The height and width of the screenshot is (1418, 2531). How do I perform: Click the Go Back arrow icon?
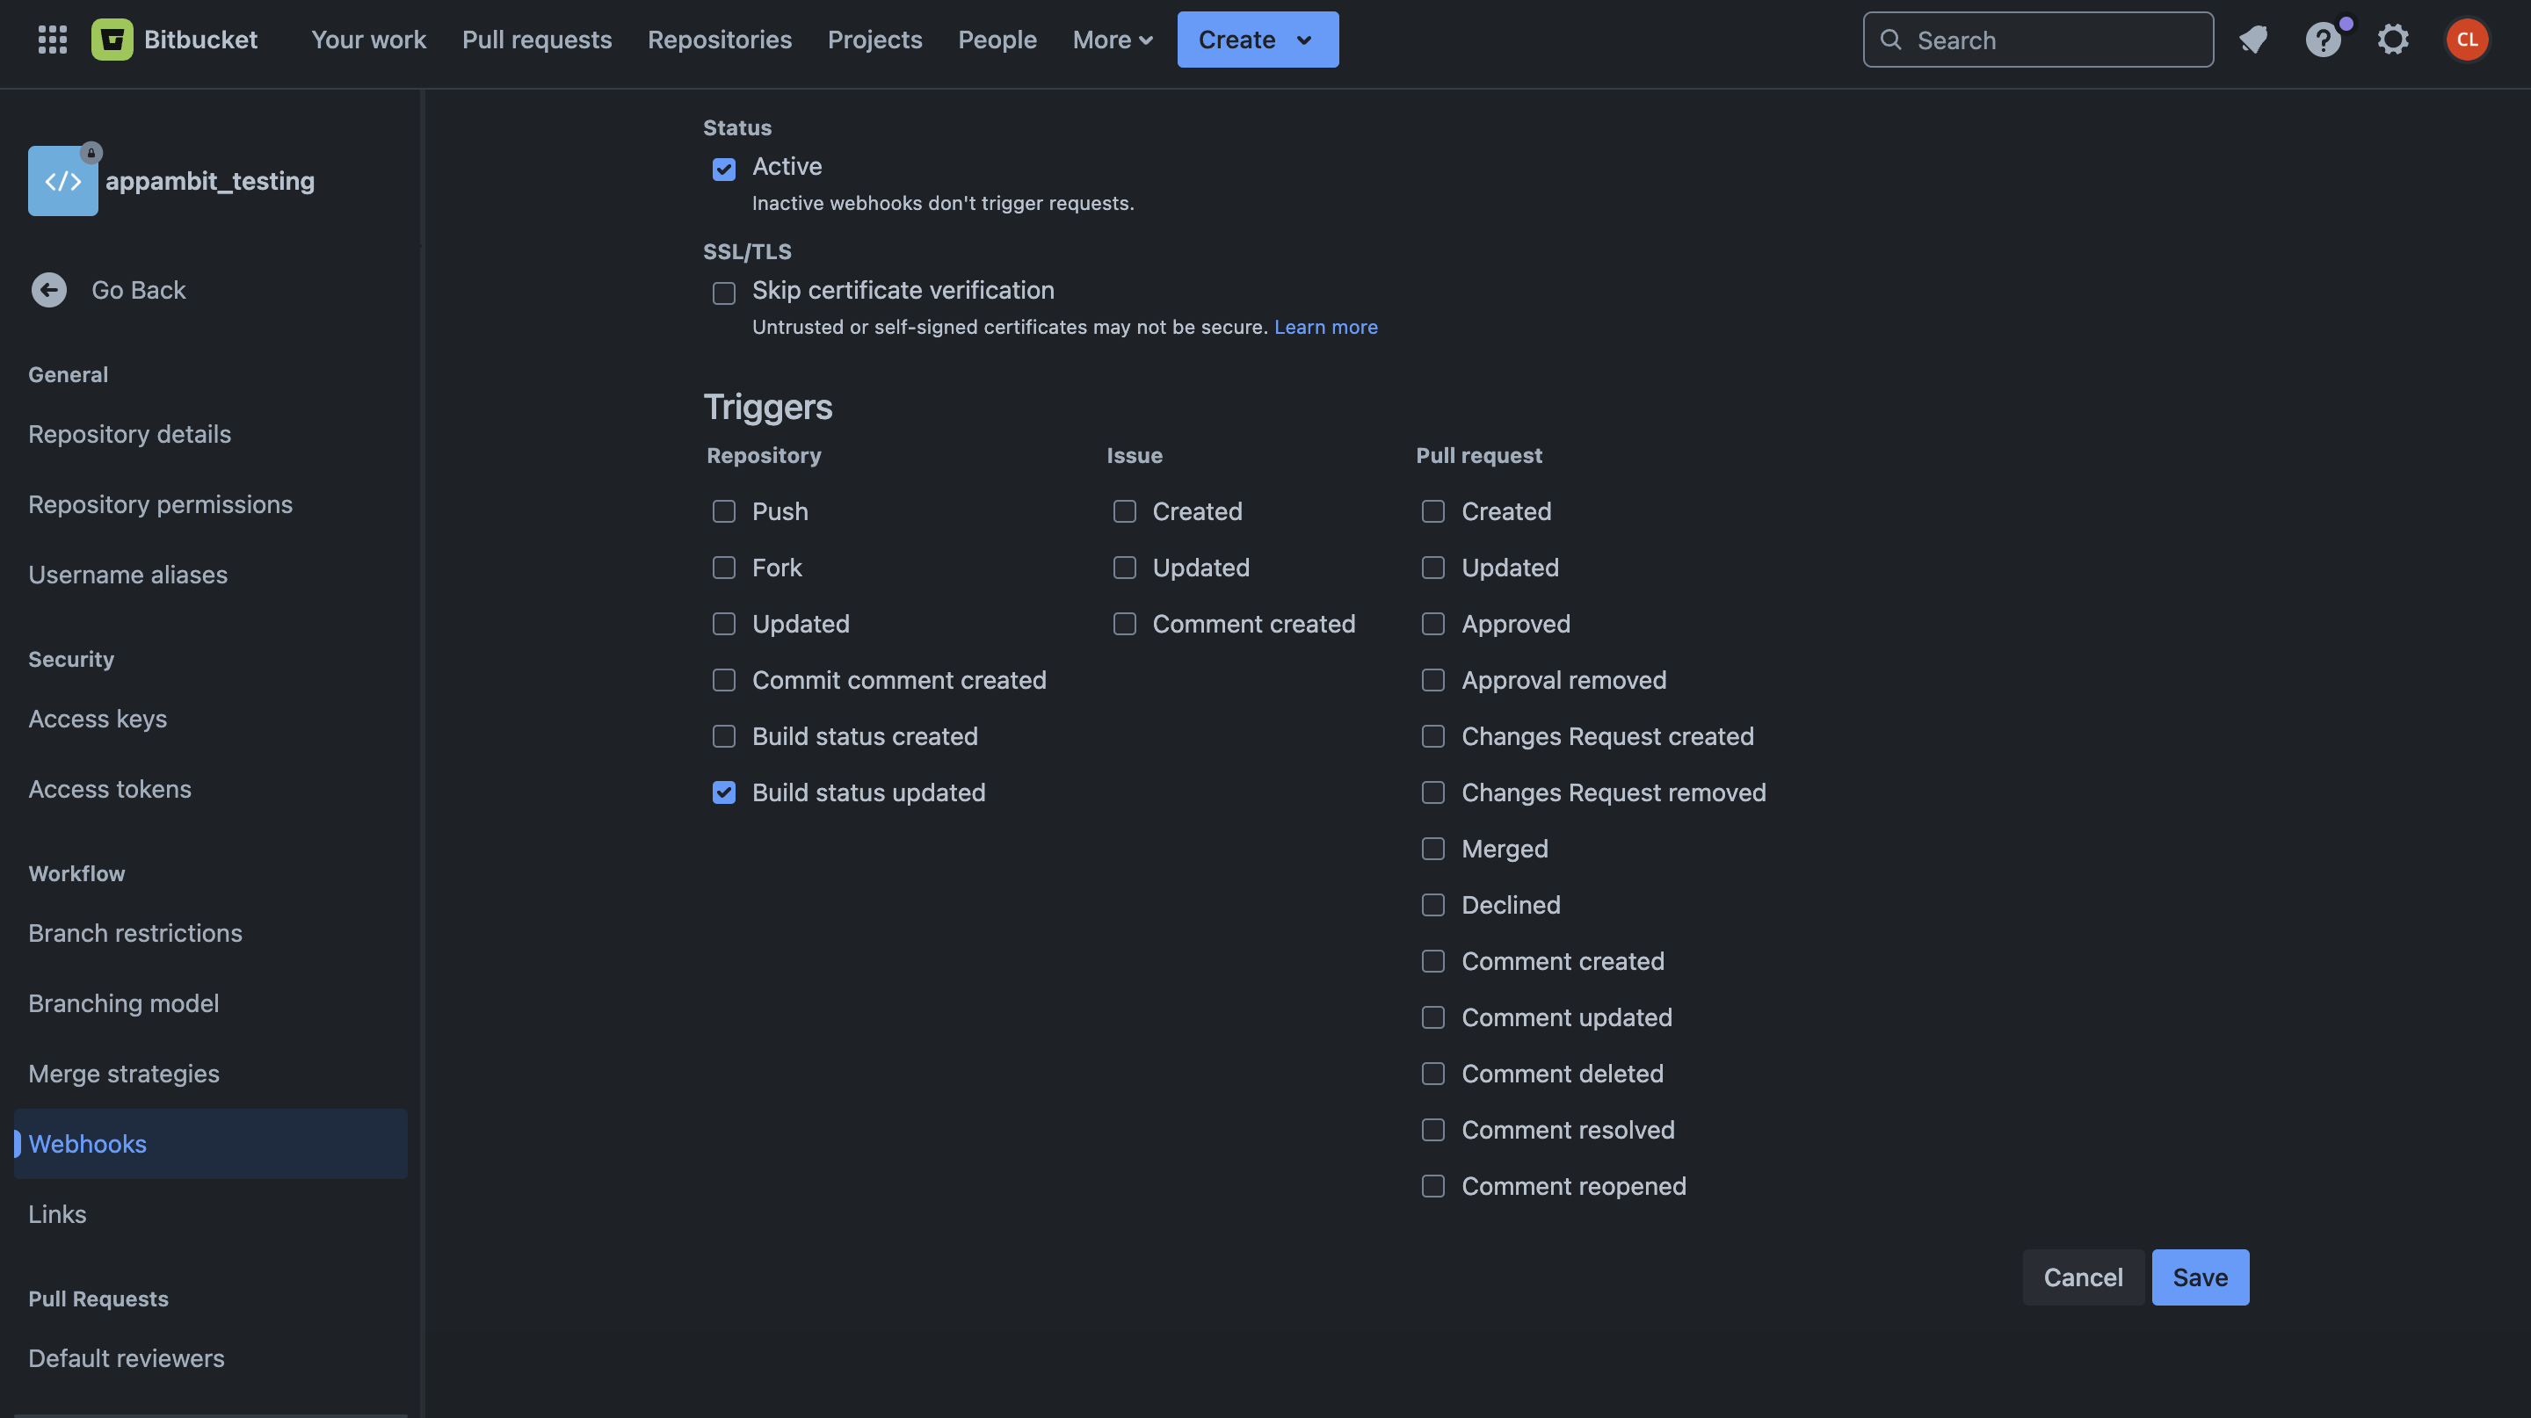pos(49,290)
